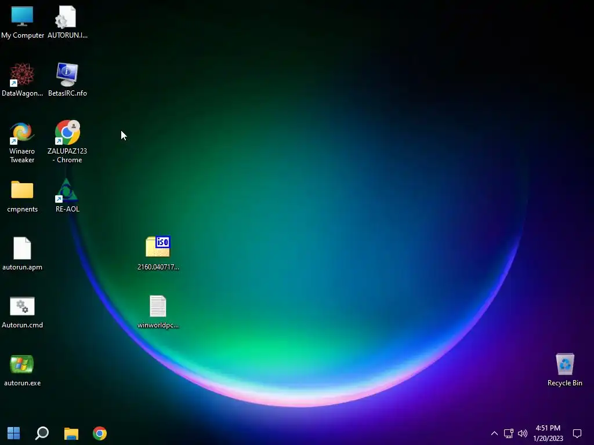Open the clock showing 4:51 PM
Viewport: 594px width, 445px height.
[548, 433]
